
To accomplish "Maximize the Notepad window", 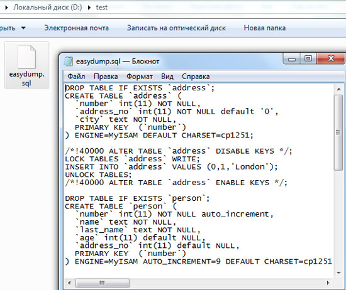I will (x=308, y=58).
